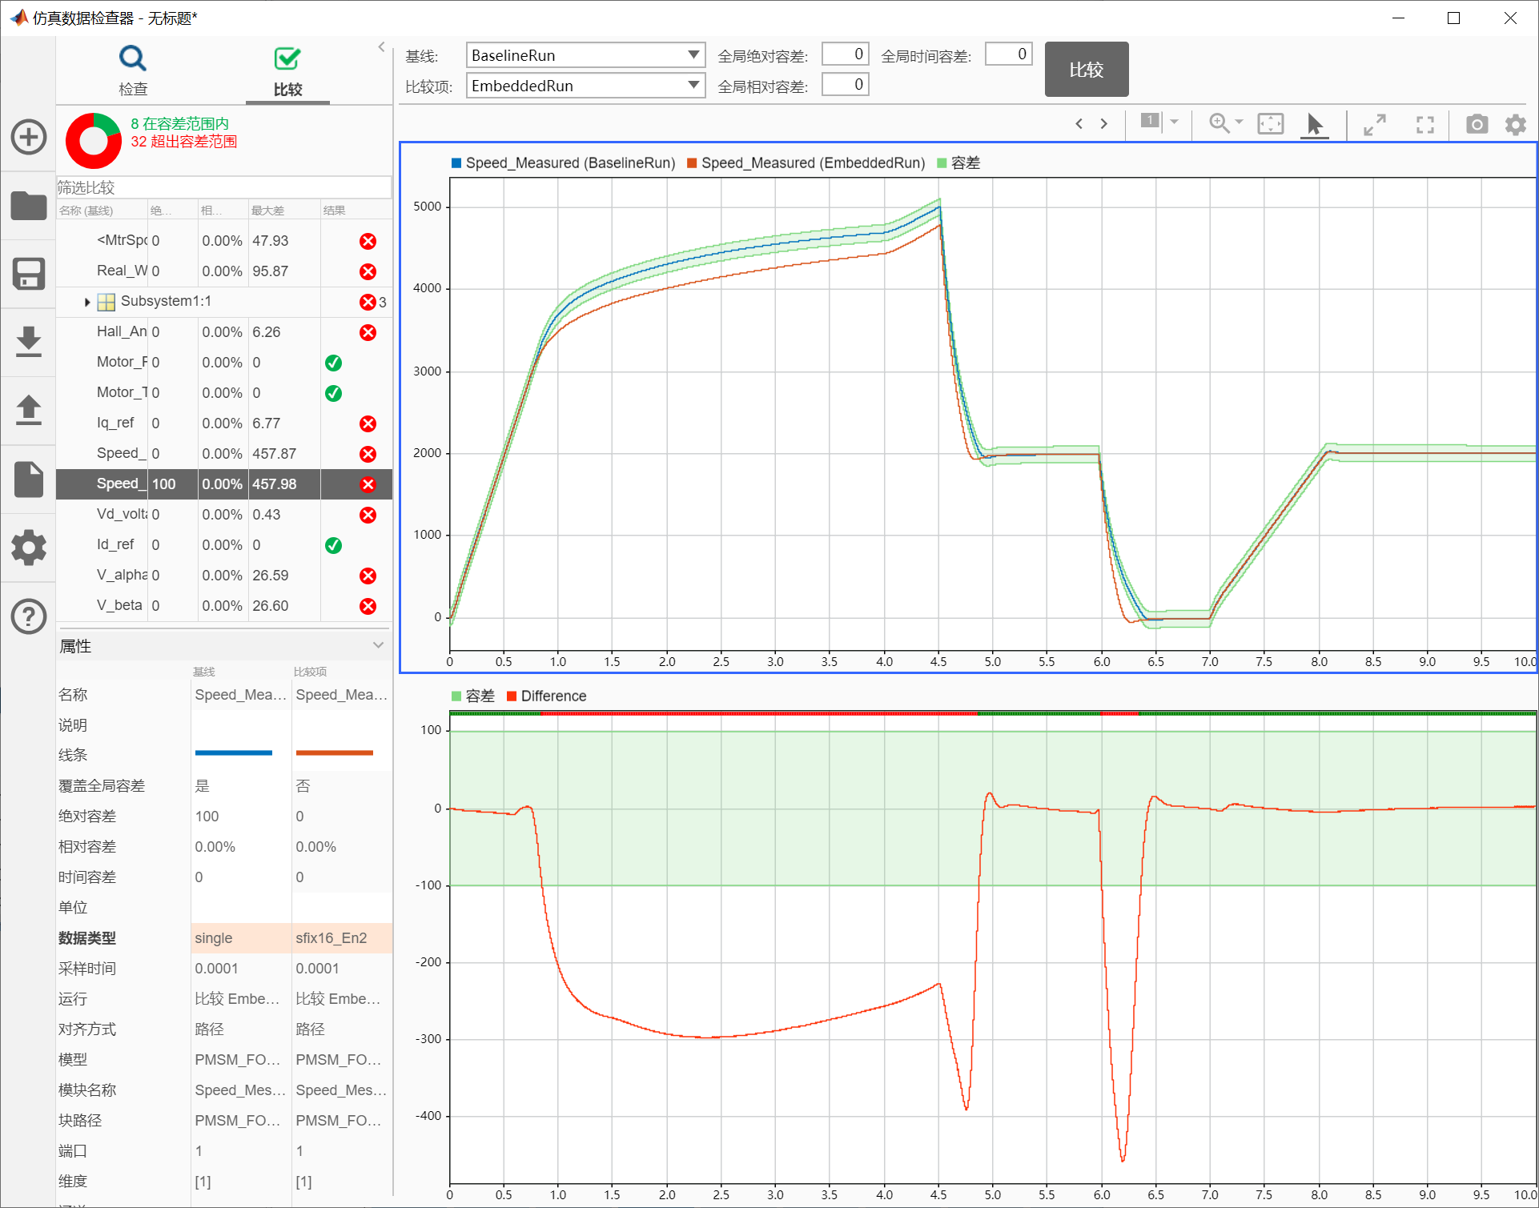Click the plus add icon in sidebar
Image resolution: width=1539 pixels, height=1208 pixels.
[x=29, y=137]
